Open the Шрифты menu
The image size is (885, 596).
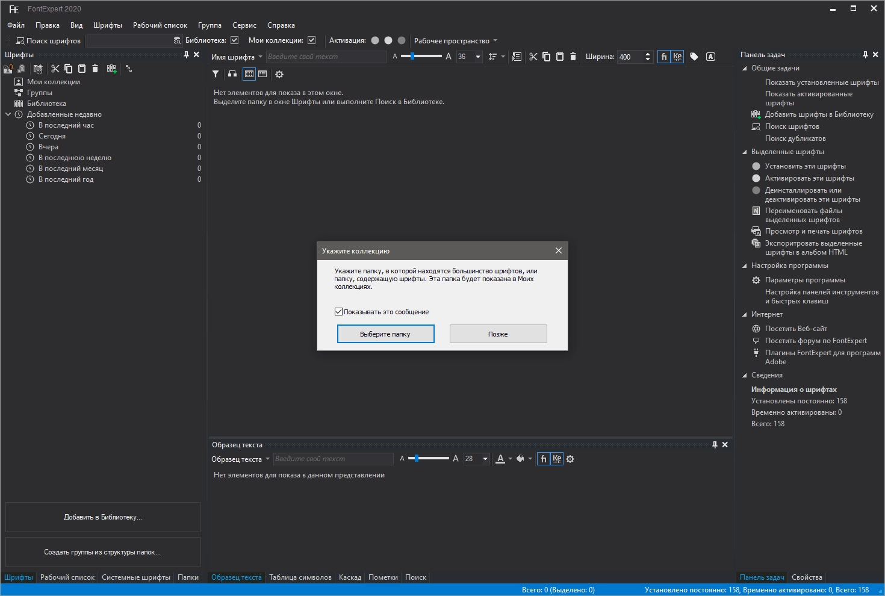point(108,25)
